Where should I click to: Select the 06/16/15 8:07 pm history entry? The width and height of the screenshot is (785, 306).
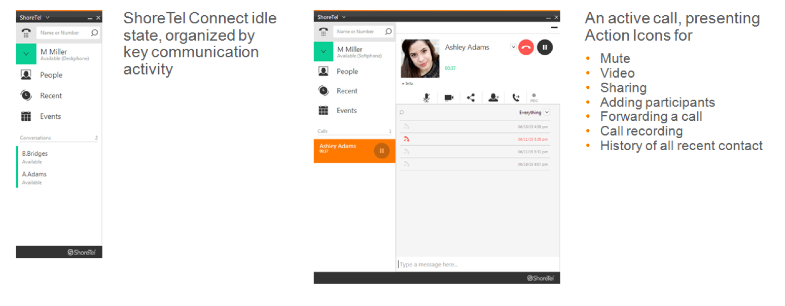[475, 164]
